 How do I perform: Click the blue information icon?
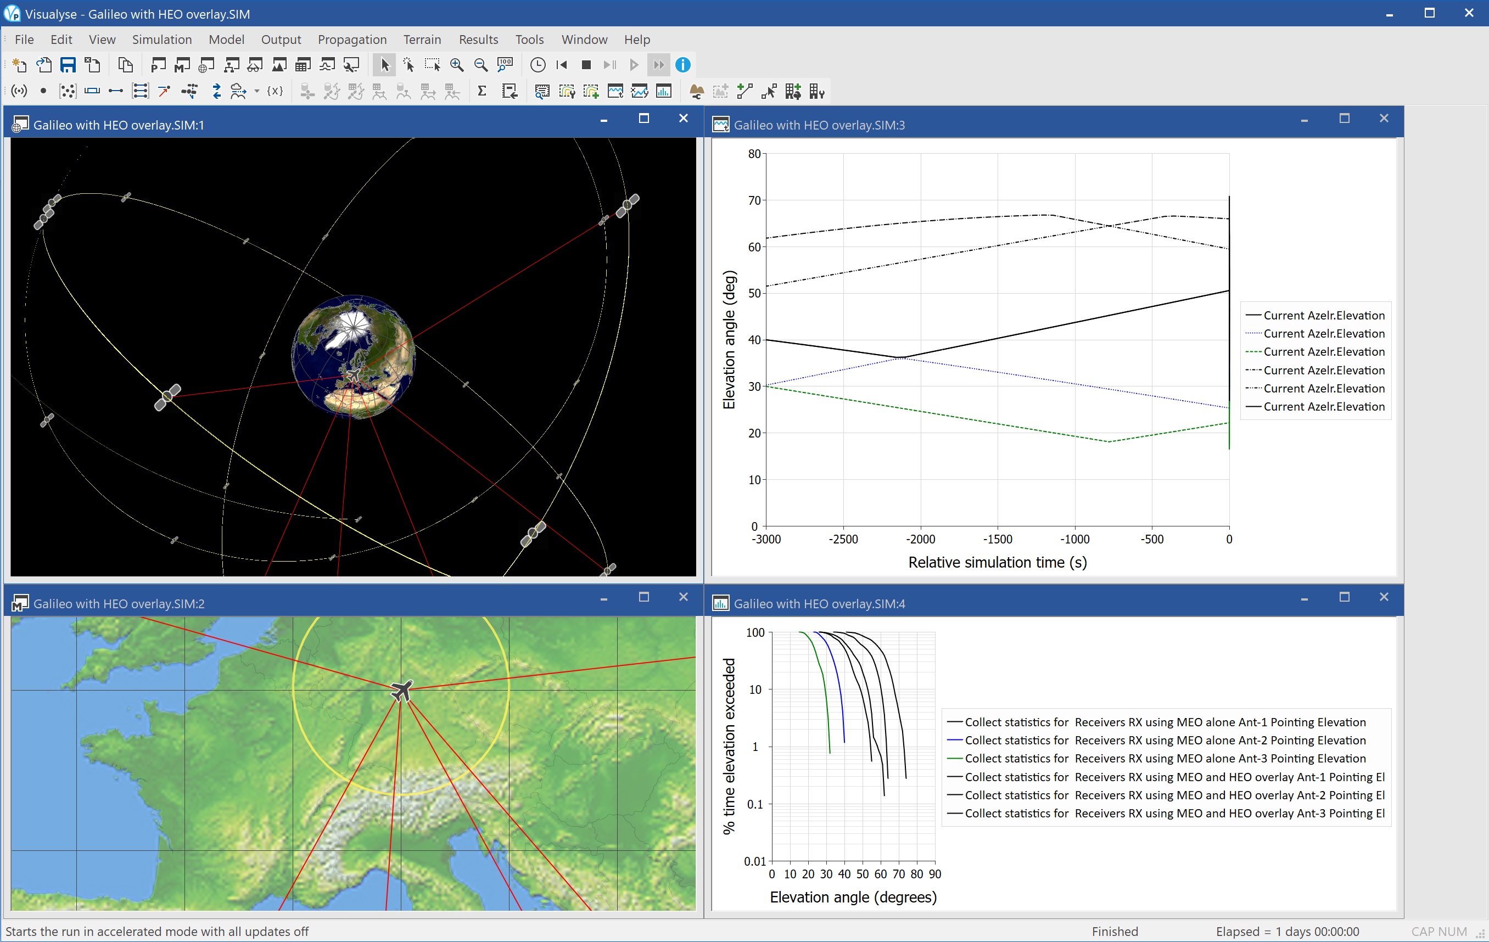tap(682, 65)
